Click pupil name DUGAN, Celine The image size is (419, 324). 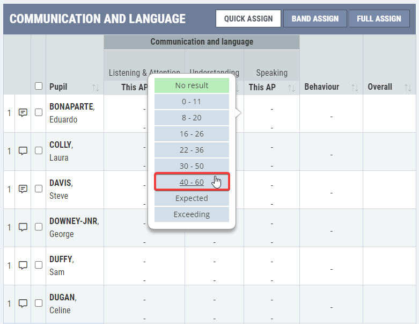pos(63,304)
